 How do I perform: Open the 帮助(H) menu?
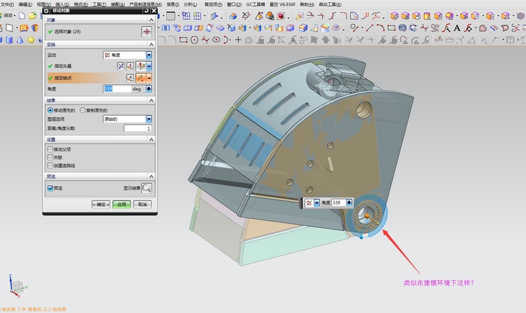point(307,5)
